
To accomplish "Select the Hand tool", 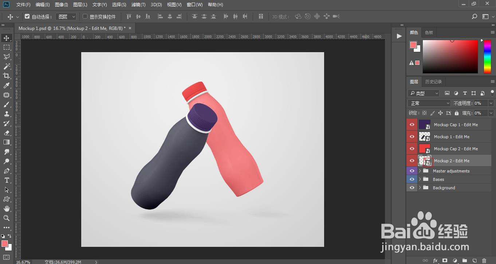I will [x=7, y=209].
